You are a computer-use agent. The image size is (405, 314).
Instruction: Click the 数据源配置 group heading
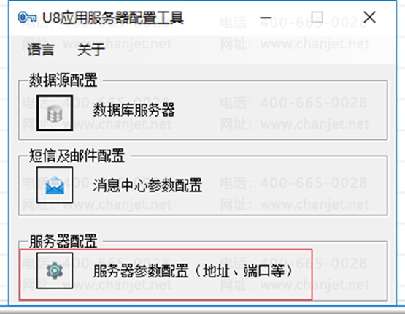pos(63,80)
